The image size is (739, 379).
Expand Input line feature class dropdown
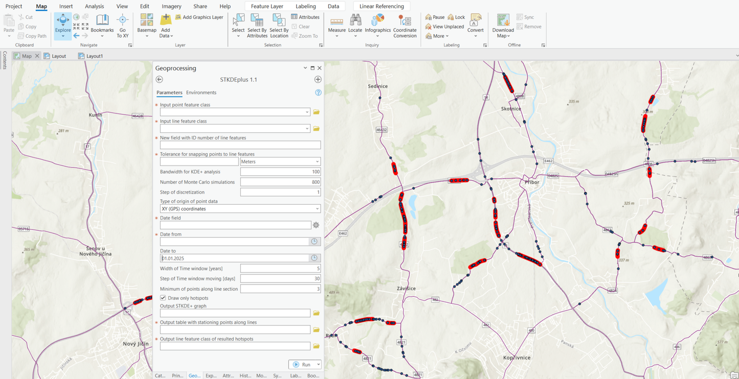(x=306, y=129)
